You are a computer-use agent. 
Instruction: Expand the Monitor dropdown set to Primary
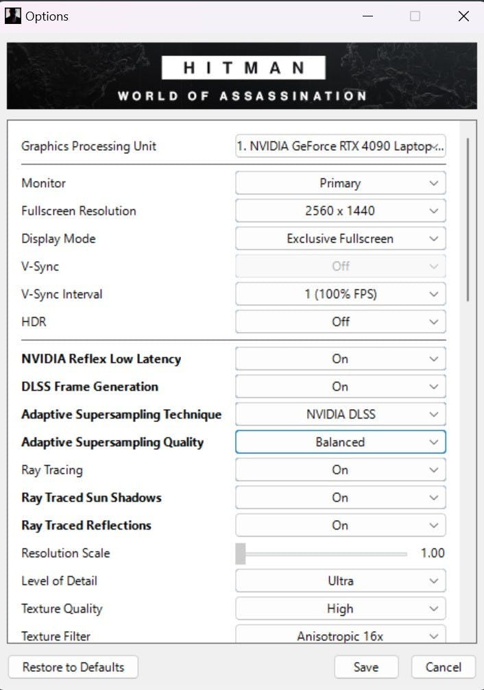341,183
